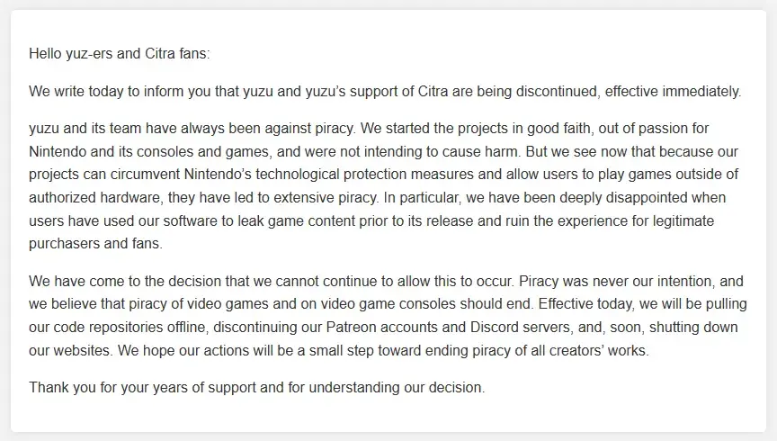This screenshot has height=441, width=777.
Task: Click the closing line 'Thank you for your years'
Action: coord(108,387)
